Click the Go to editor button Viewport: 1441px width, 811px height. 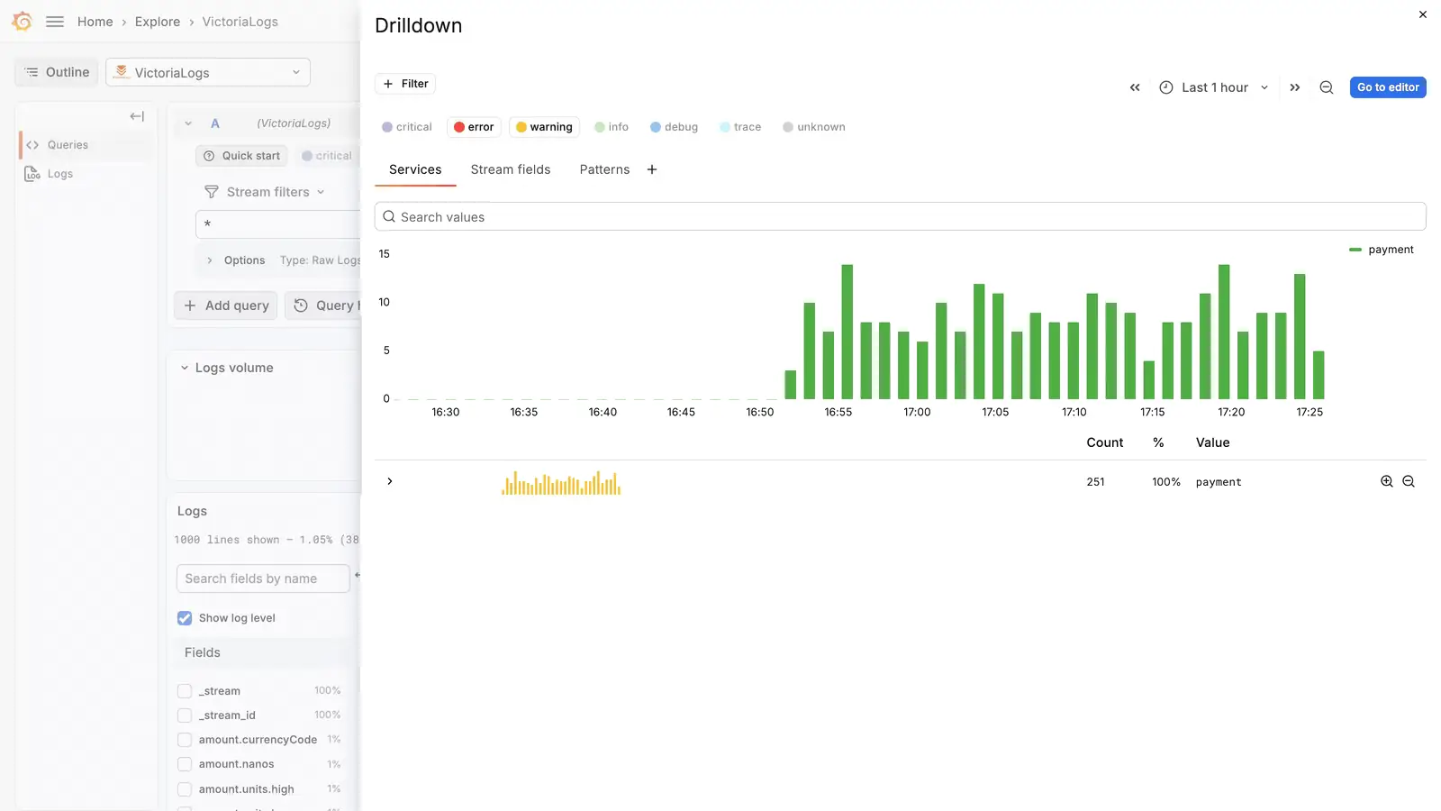(x=1388, y=87)
